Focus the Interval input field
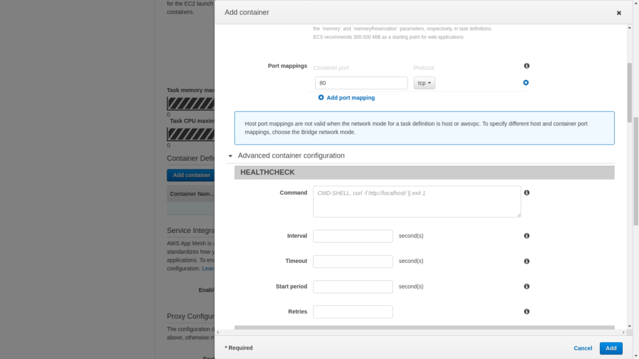 (353, 236)
